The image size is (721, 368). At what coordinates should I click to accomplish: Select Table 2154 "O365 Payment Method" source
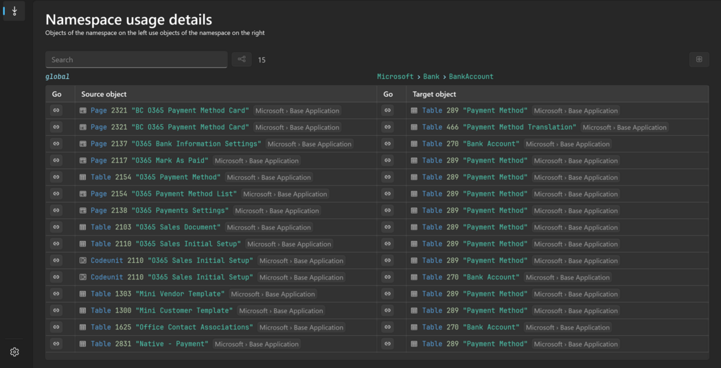coord(156,177)
